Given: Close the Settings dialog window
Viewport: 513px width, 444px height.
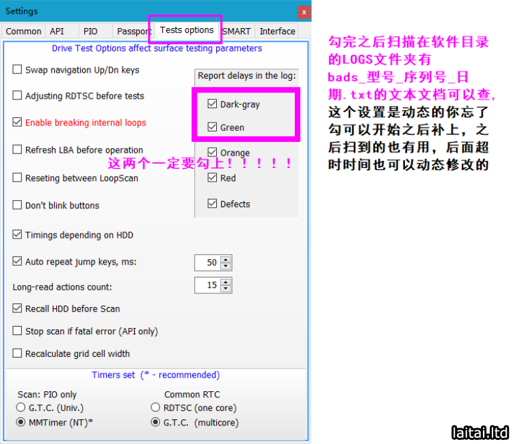Looking at the screenshot, I should click(304, 12).
